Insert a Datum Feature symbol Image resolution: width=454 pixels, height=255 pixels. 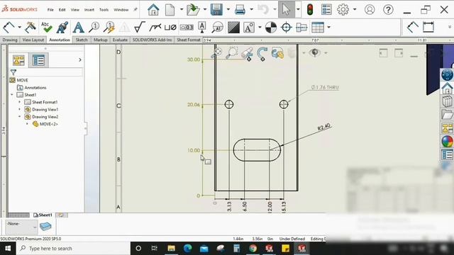click(202, 28)
